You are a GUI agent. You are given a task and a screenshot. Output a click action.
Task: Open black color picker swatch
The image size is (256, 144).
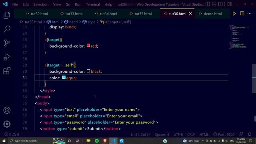click(x=88, y=71)
